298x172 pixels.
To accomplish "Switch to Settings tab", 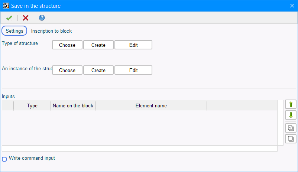I will coord(14,31).
